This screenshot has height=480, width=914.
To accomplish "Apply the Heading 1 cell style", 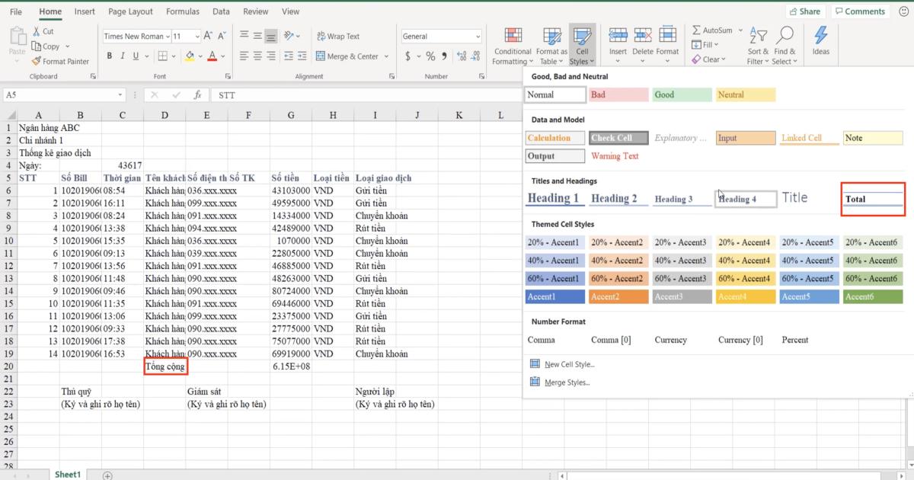I will point(554,198).
